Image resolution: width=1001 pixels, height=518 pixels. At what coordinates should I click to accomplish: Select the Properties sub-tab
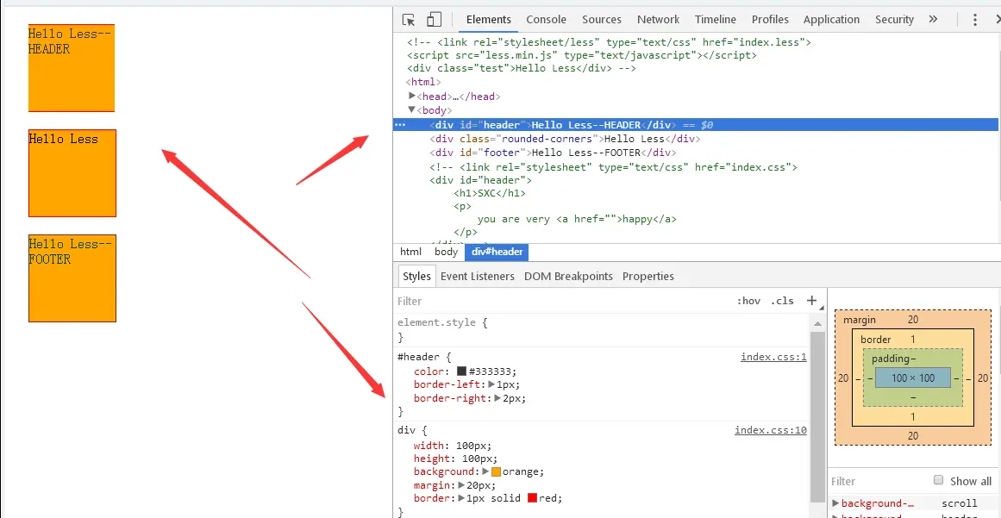648,276
